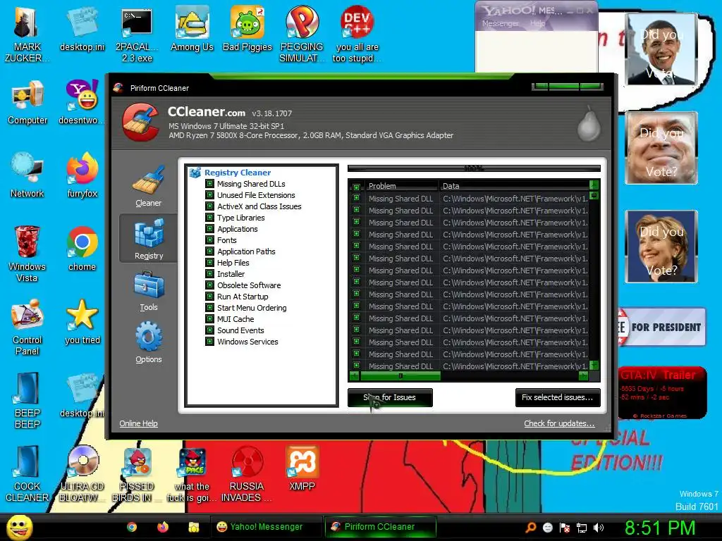Switch to Yahoo! Messenger taskbar button

(x=267, y=527)
